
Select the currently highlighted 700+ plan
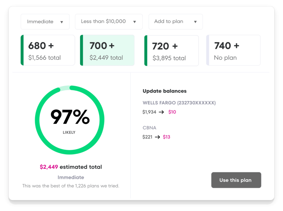[107, 50]
